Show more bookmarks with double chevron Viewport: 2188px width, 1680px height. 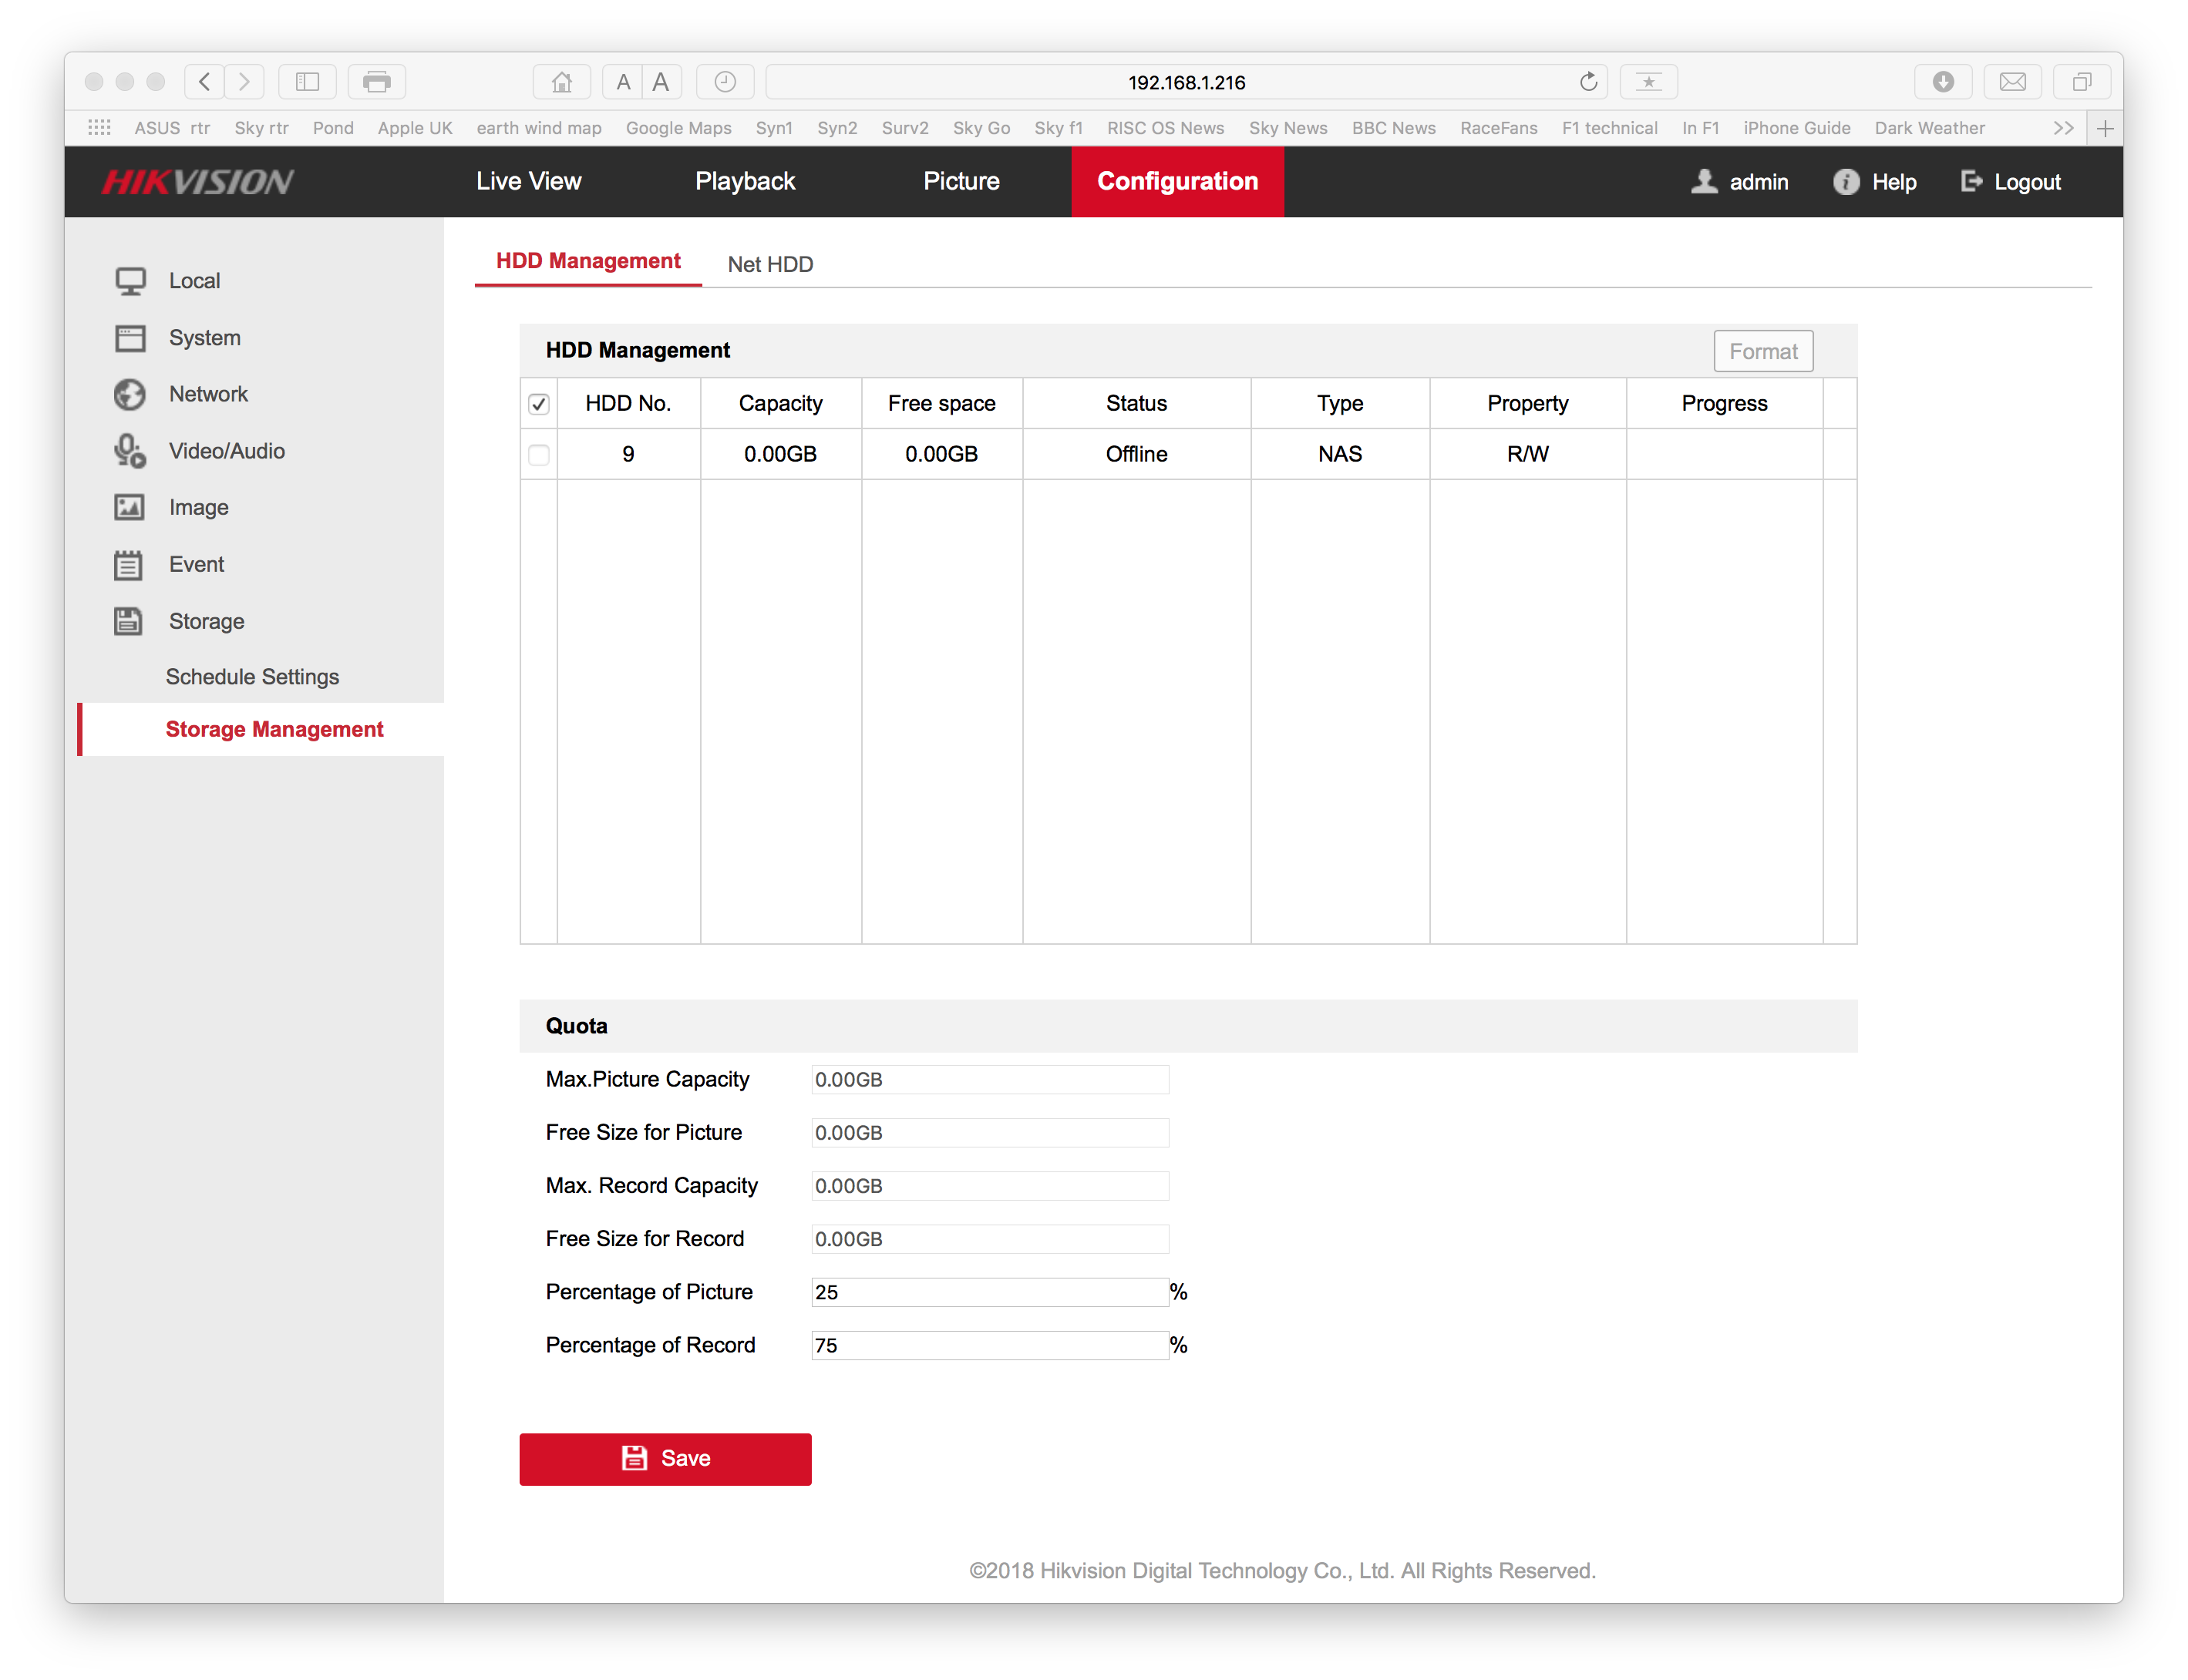[2063, 128]
